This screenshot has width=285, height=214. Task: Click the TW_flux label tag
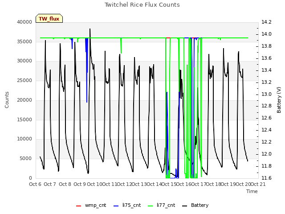[49, 18]
